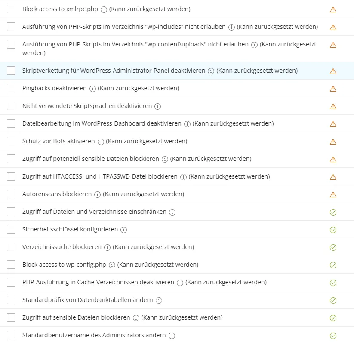Open info icon for Nicht verwendete Skriptsprachen deaktivieren
The image size is (354, 342).
[x=157, y=106]
